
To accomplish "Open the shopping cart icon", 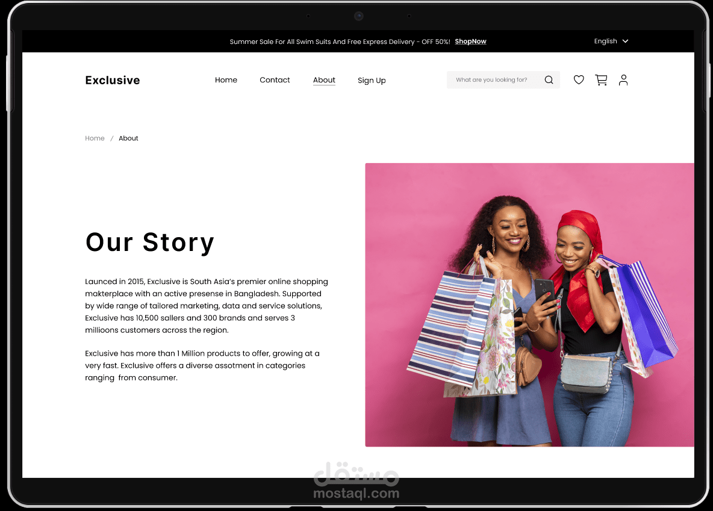I will click(x=601, y=80).
